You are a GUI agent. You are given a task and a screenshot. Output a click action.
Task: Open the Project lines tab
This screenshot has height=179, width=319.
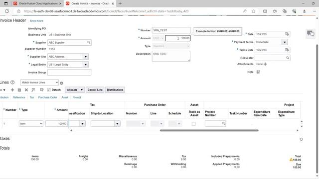pos(77,97)
